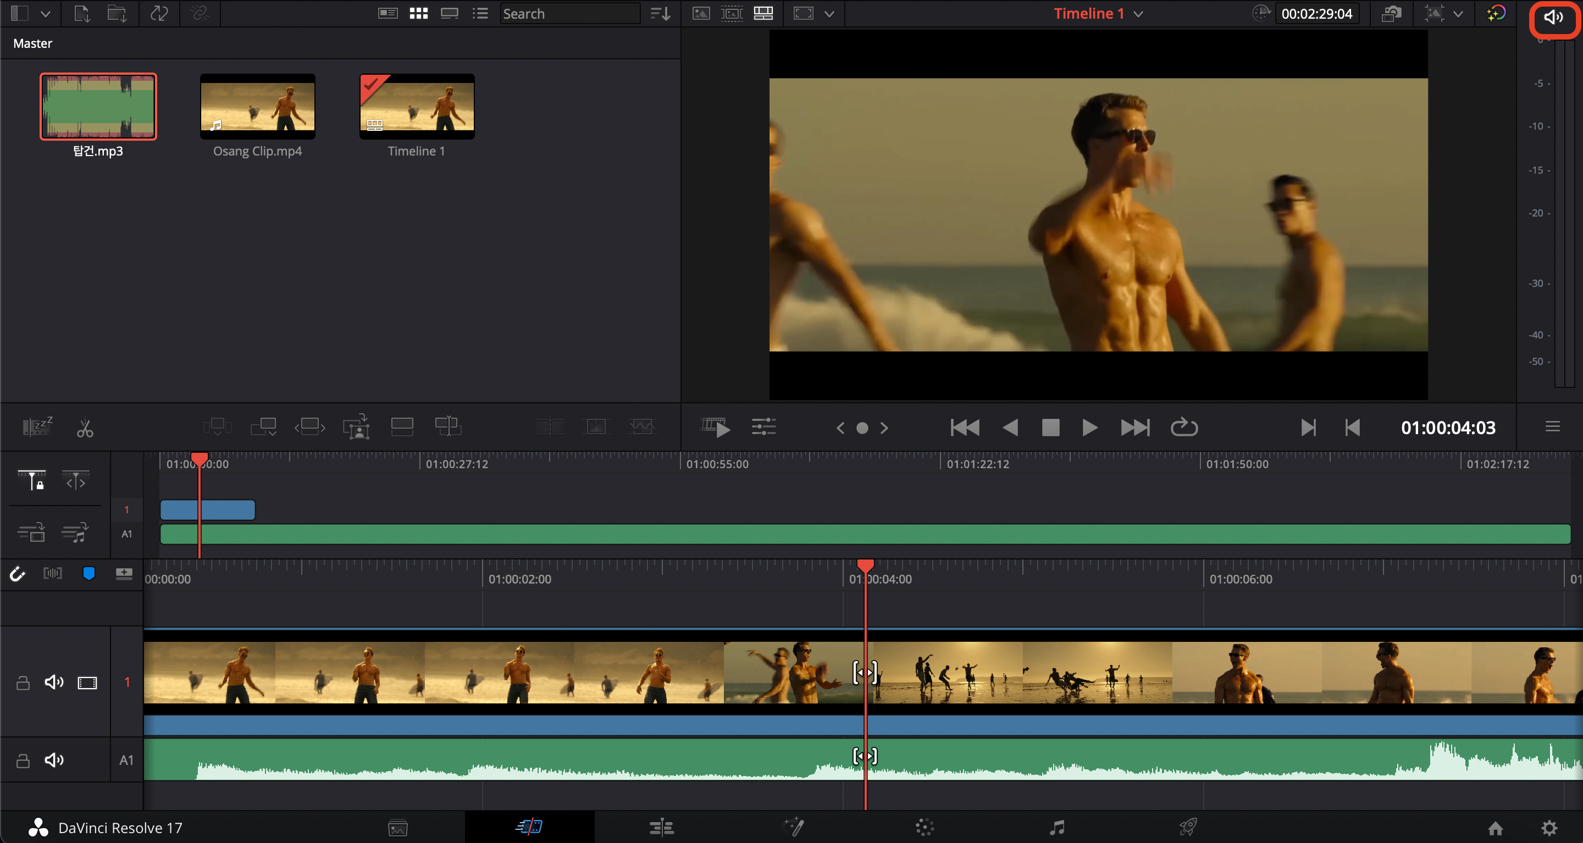1583x843 pixels.
Task: Click the Smart Insert edit icon
Action: pos(217,426)
